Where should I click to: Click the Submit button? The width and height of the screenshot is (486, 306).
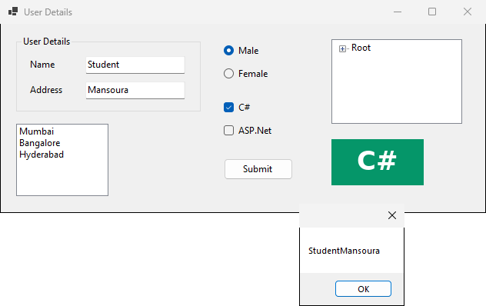pos(258,169)
